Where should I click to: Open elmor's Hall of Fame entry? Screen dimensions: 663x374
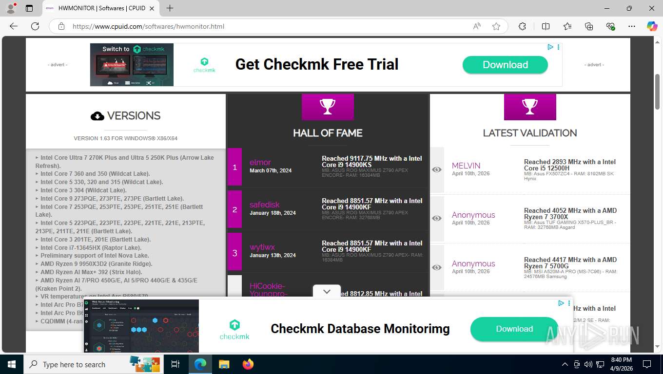point(260,162)
